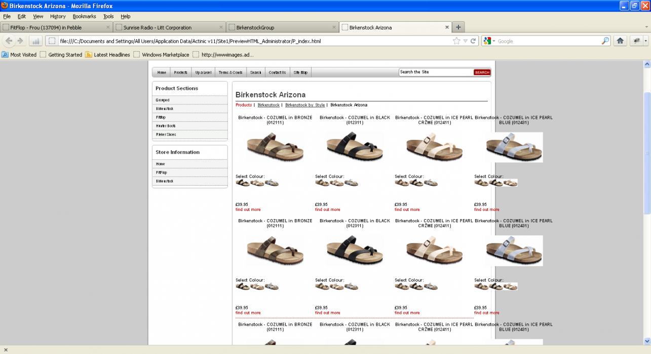Click the Home icon in Firefox toolbar
This screenshot has width=651, height=354.
(x=620, y=41)
